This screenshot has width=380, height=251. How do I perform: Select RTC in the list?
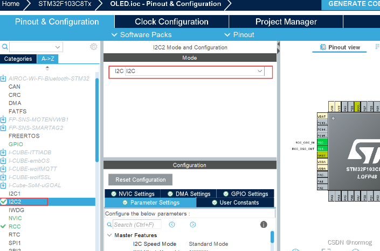click(x=15, y=234)
